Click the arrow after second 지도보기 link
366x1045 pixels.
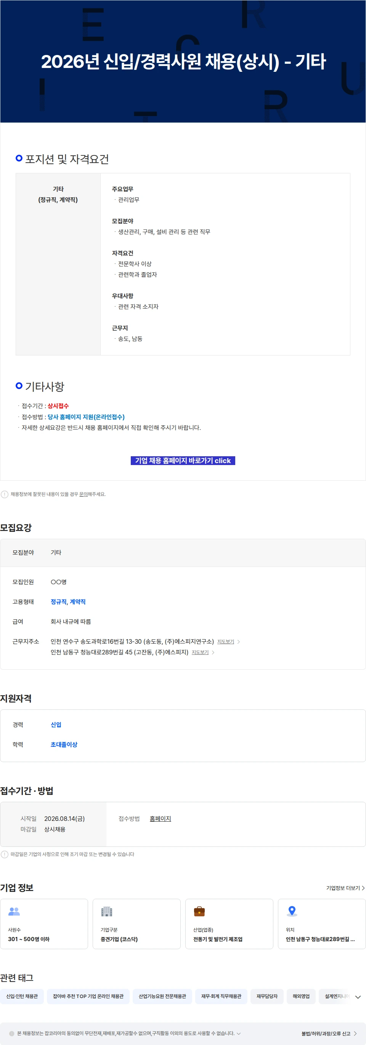(213, 652)
